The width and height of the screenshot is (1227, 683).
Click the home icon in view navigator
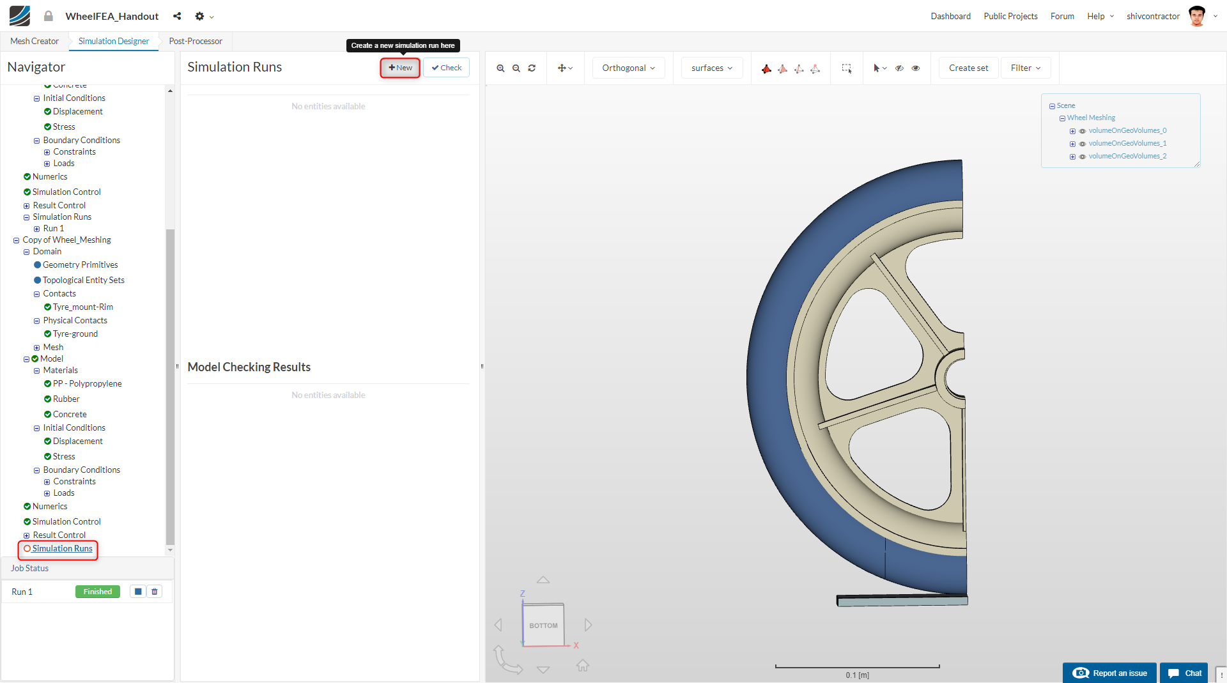(x=583, y=666)
